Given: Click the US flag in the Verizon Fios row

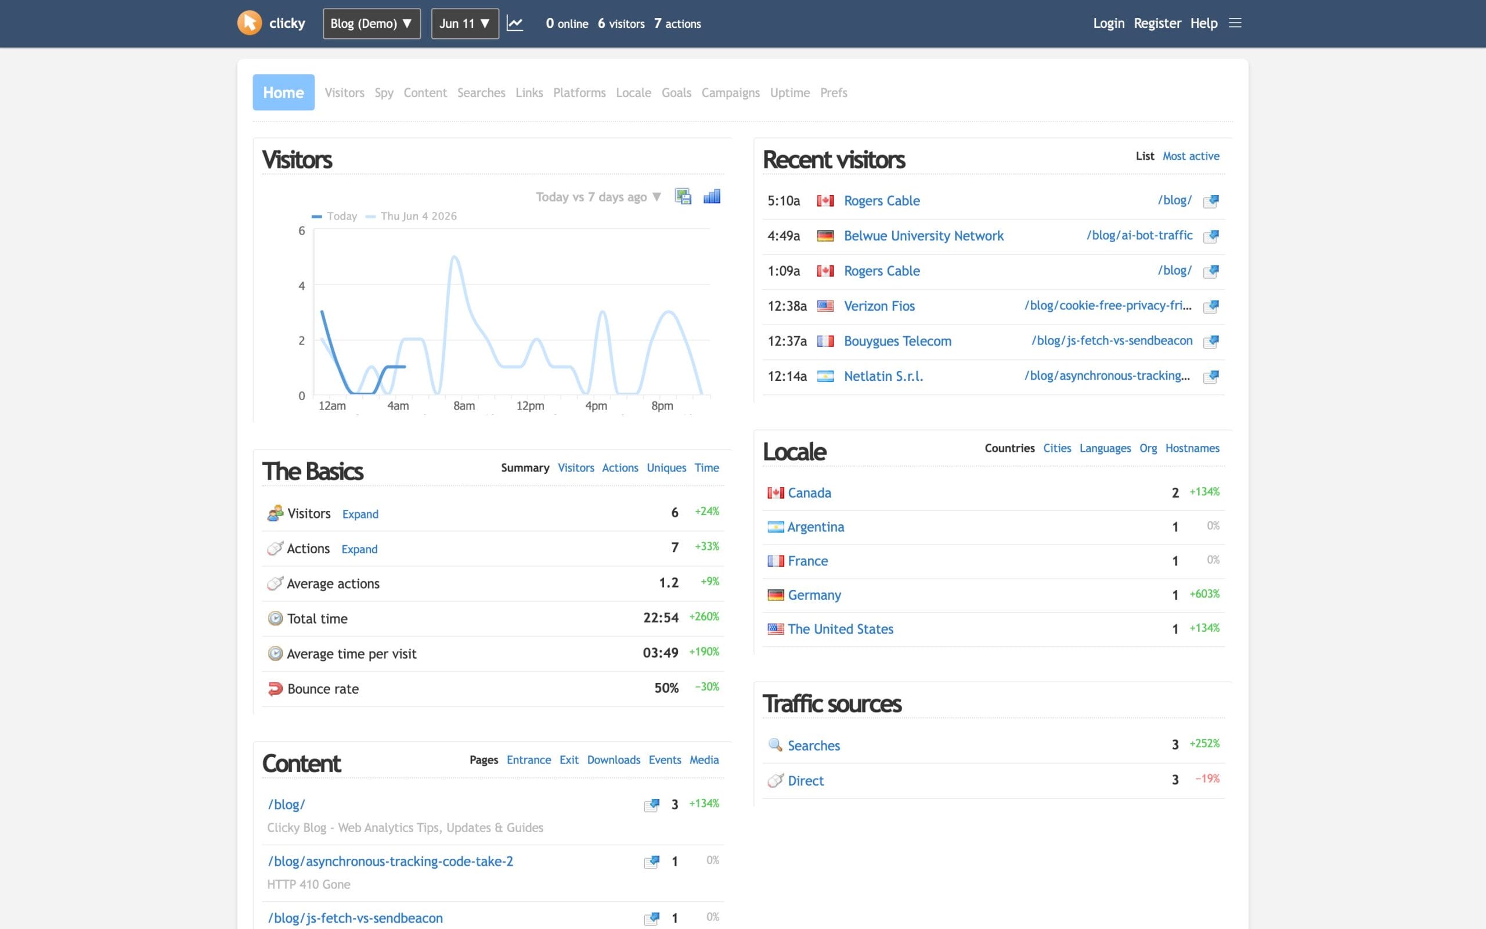Looking at the screenshot, I should [x=825, y=306].
